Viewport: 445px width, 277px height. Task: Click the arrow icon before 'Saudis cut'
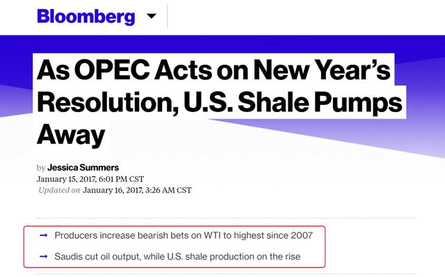[43, 256]
